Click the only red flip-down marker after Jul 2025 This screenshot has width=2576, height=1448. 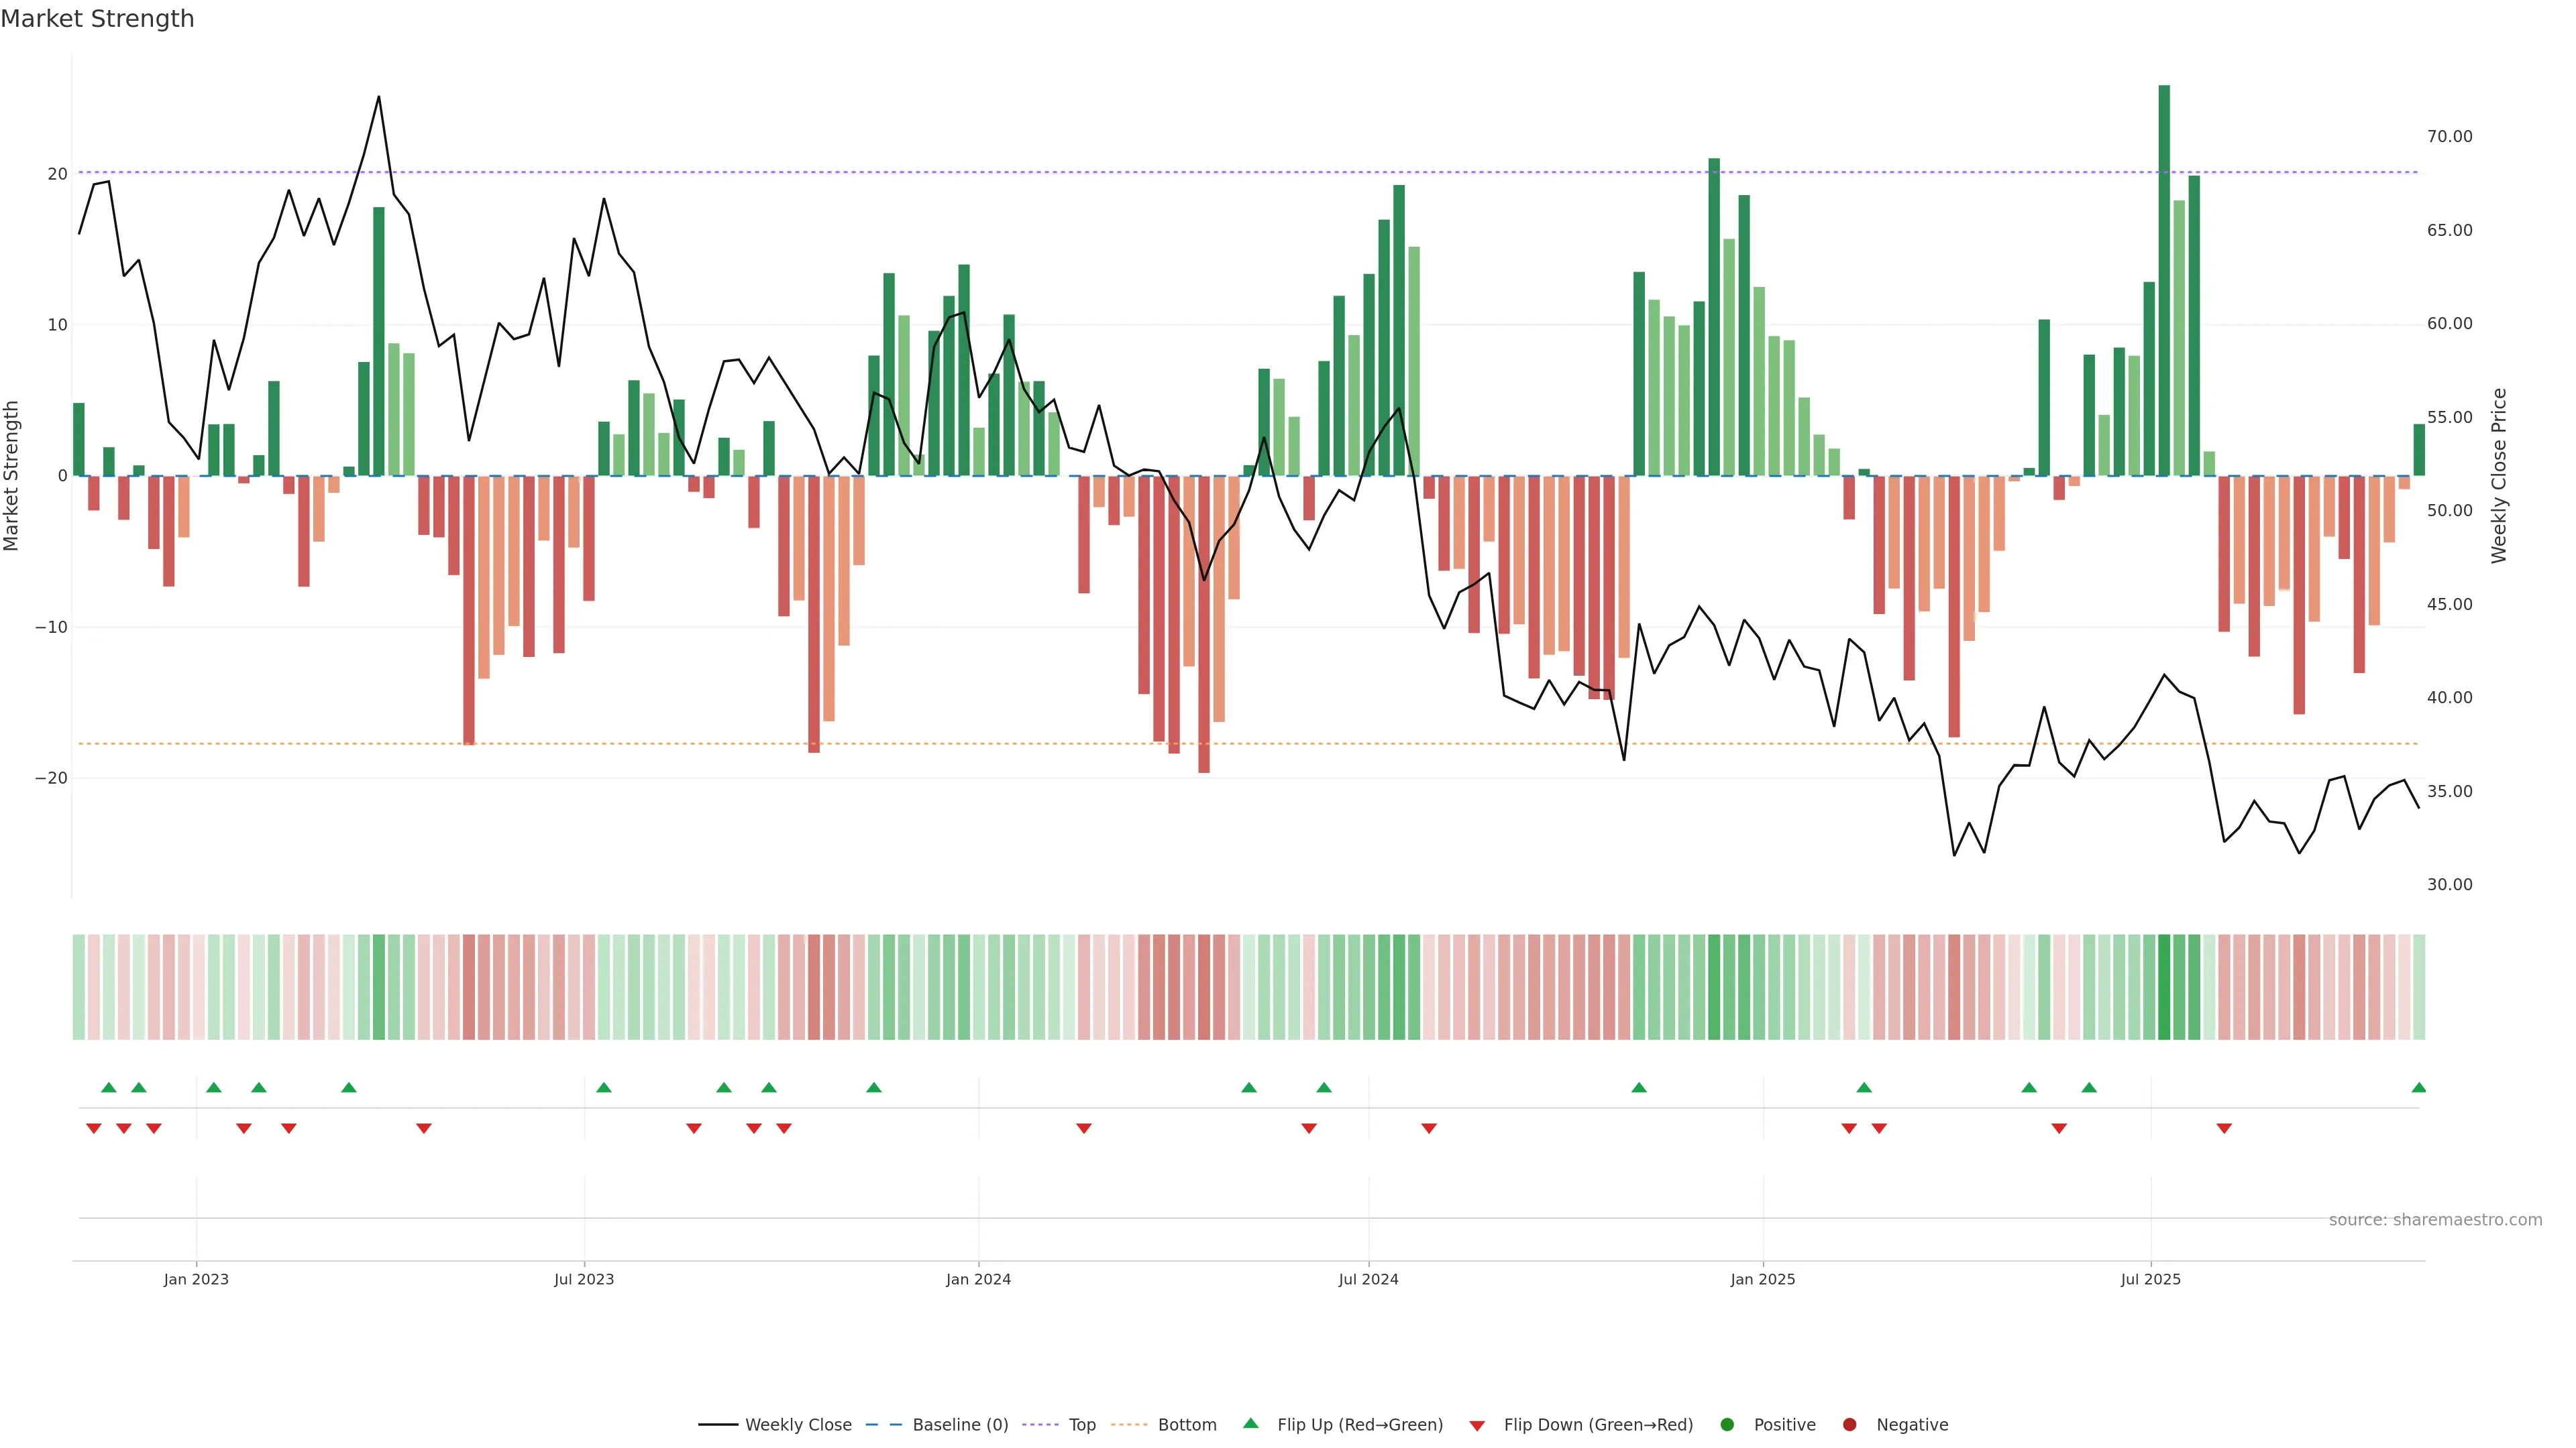2224,1128
